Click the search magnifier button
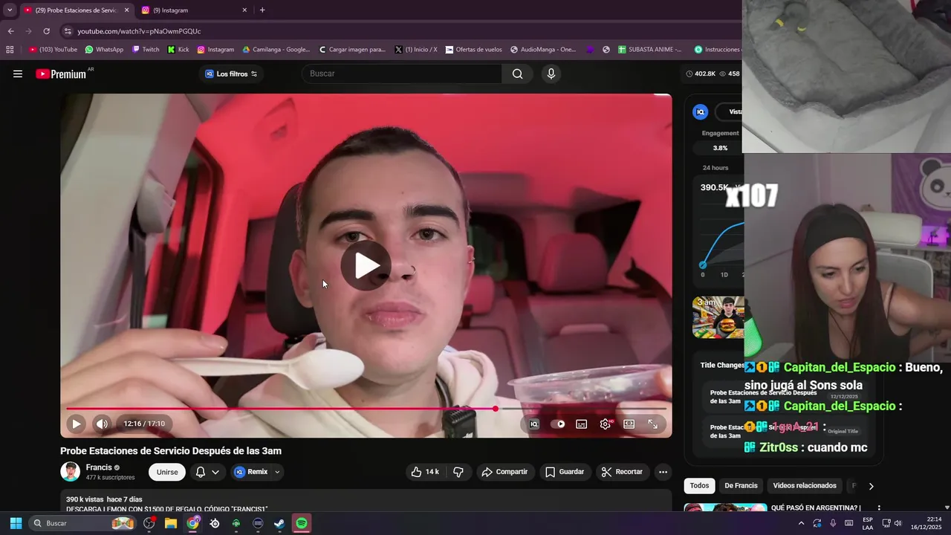 click(x=517, y=74)
